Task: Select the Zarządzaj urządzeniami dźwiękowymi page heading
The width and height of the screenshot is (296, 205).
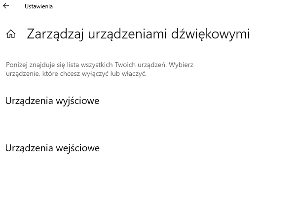Action: pyautogui.click(x=138, y=34)
